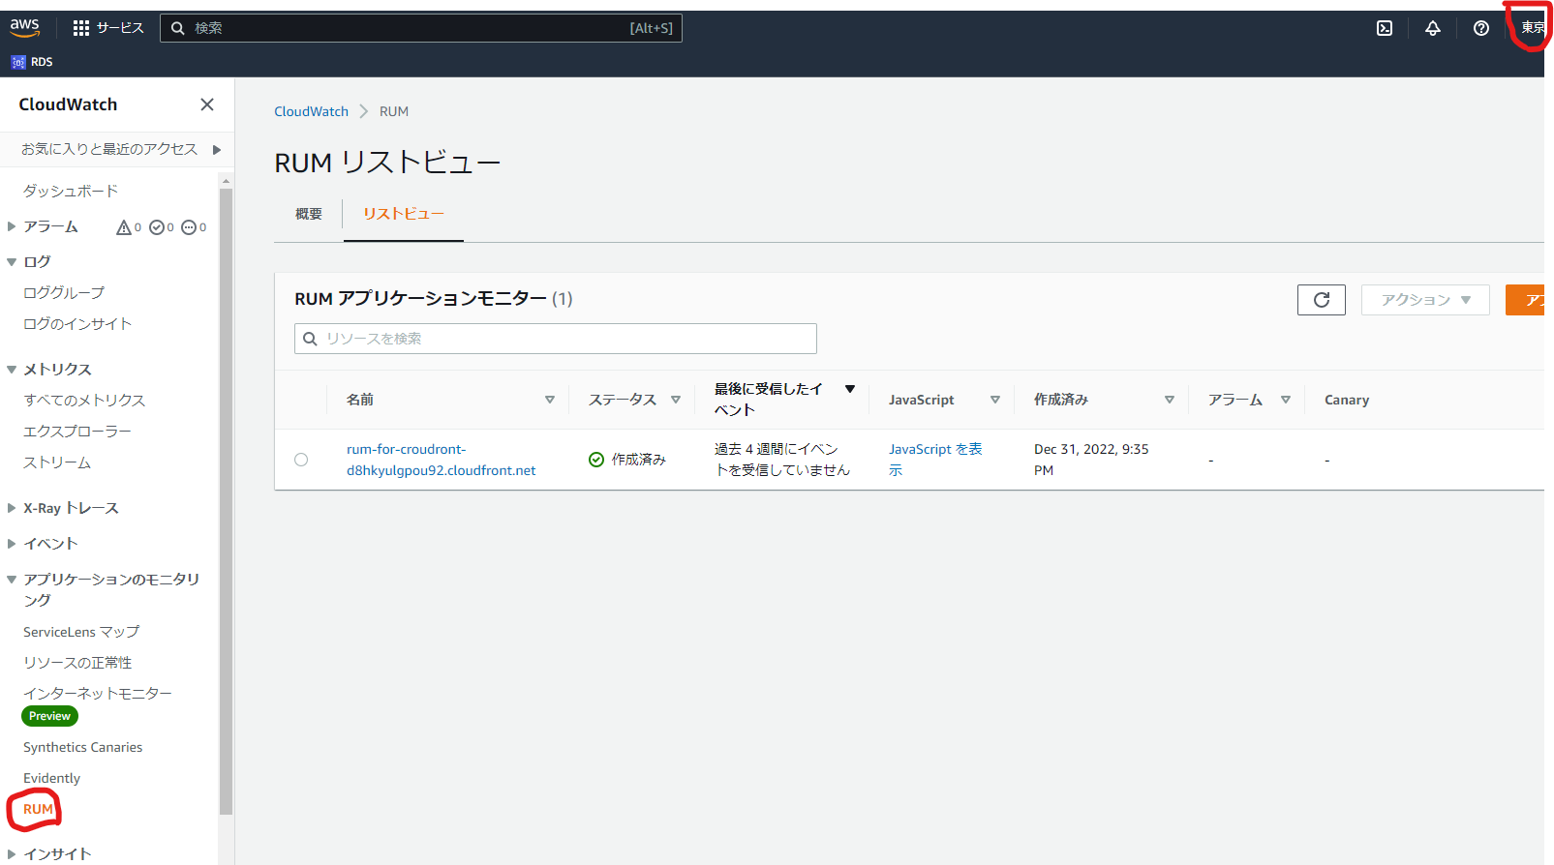Collapse the メトリクス section
The width and height of the screenshot is (1554, 865).
[x=12, y=369]
